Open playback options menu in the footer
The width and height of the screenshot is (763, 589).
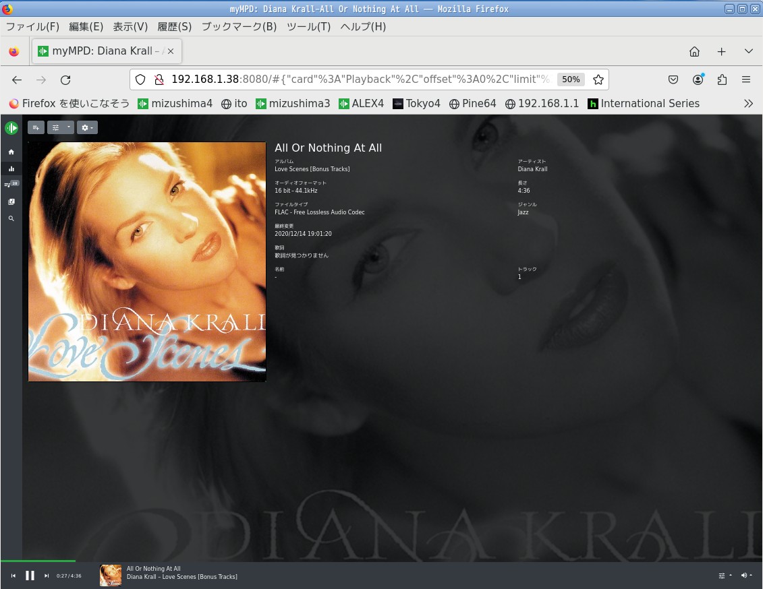click(725, 576)
